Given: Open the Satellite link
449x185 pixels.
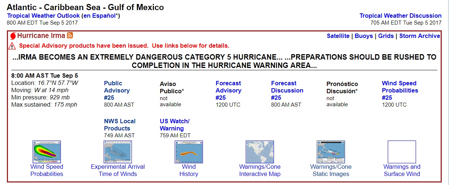Looking at the screenshot, I should [338, 36].
